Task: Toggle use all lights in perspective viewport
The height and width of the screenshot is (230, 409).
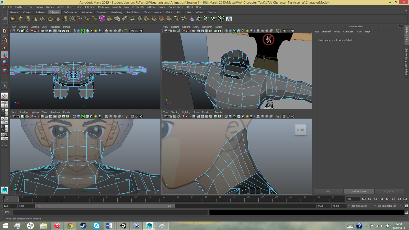Action: point(247,31)
